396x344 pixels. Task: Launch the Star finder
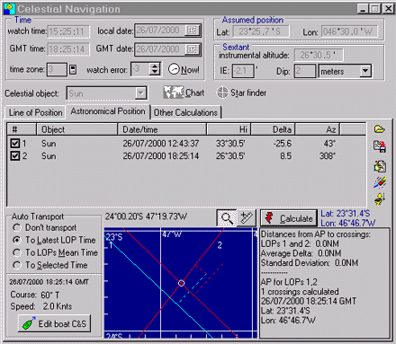[241, 93]
